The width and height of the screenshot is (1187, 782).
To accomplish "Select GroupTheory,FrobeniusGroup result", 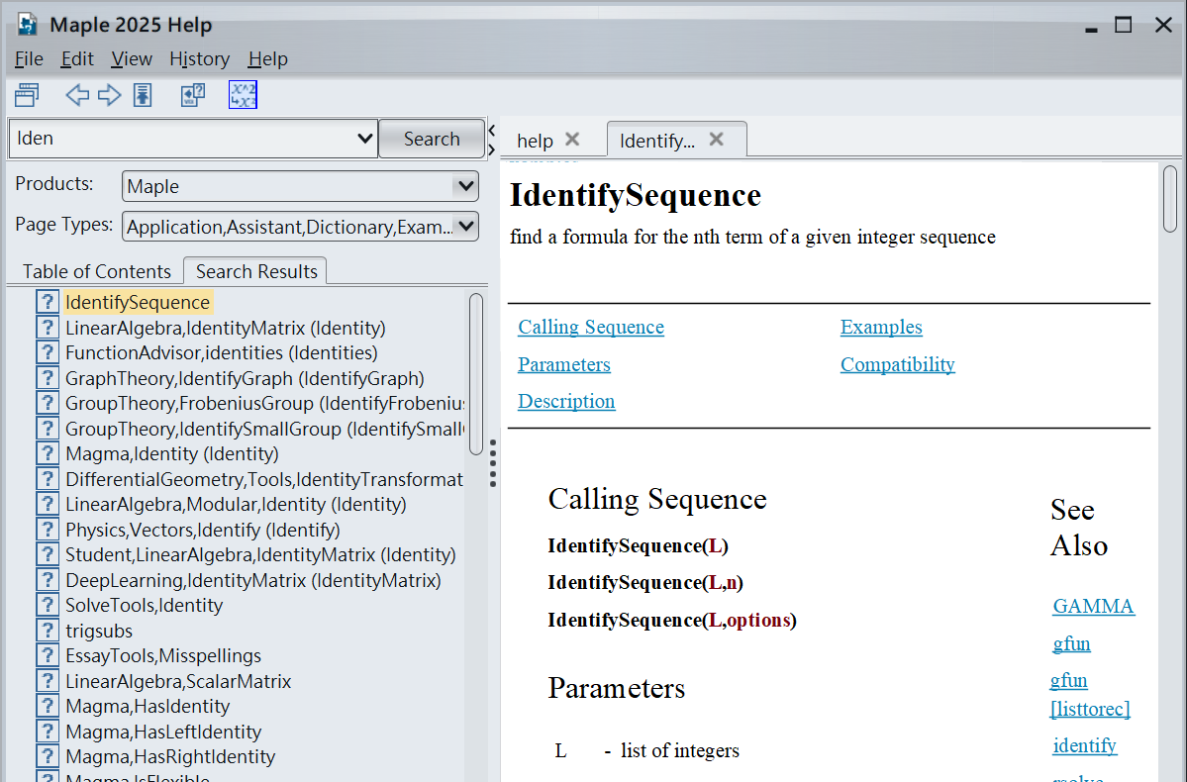I will pos(264,404).
